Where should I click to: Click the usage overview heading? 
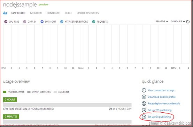pos(16,82)
